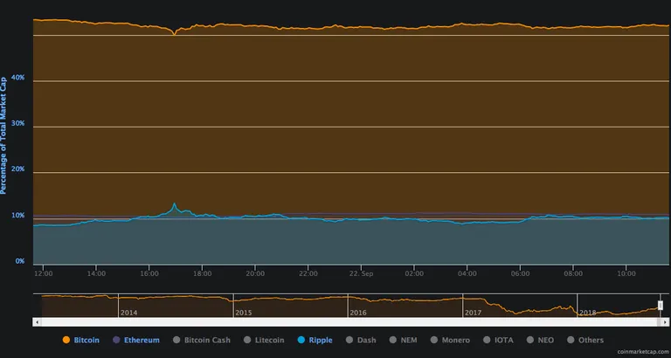671x358 pixels.
Task: Toggle the Ethereum legend circle
Action: tap(116, 340)
